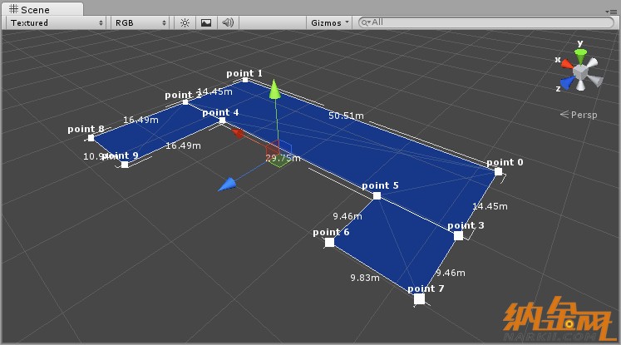
Task: Toggle skybox and image effects icon
Action: tap(206, 23)
